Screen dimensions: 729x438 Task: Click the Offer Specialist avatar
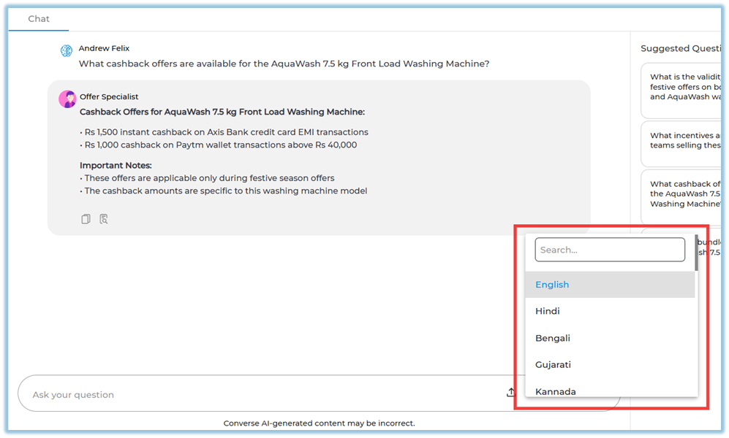(x=67, y=99)
